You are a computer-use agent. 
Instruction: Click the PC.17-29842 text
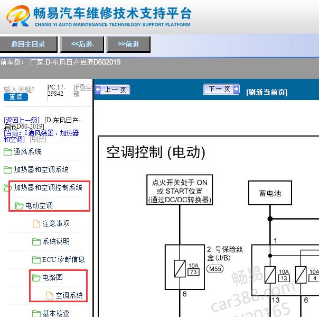(56, 90)
